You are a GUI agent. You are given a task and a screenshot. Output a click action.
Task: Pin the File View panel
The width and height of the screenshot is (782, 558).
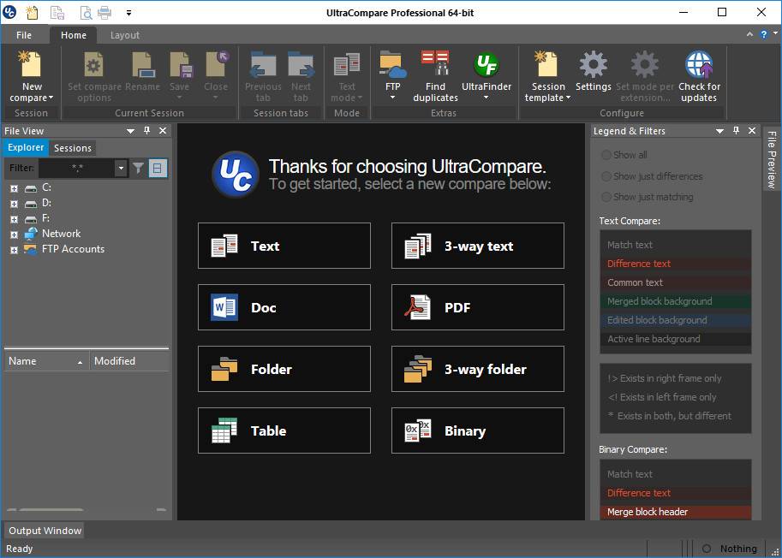point(146,131)
